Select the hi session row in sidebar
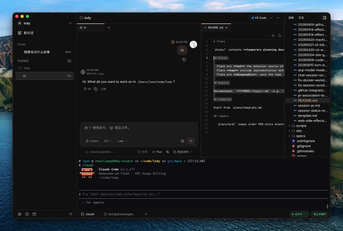The image size is (343, 231). (x=44, y=76)
